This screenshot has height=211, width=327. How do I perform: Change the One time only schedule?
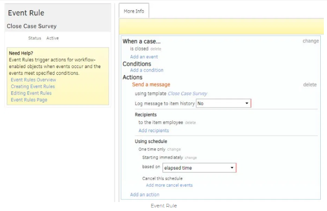coord(174,149)
